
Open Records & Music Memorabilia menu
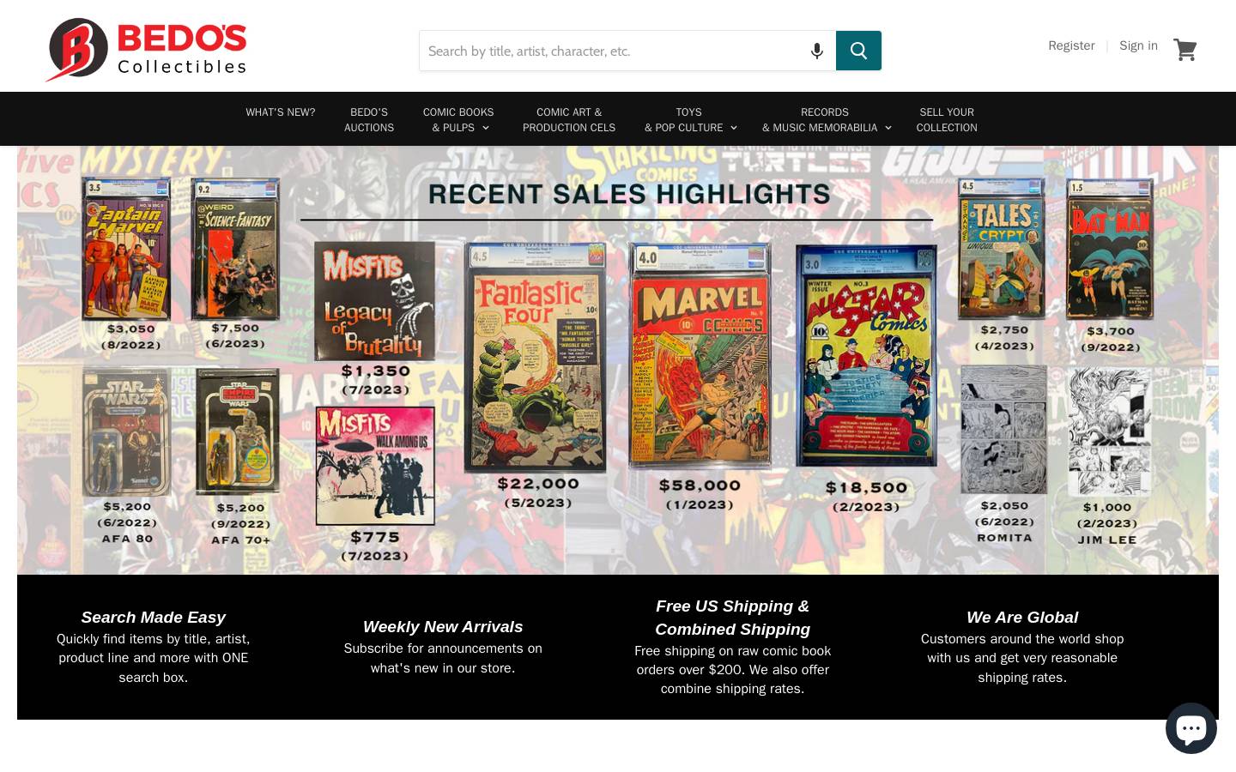[x=825, y=120]
